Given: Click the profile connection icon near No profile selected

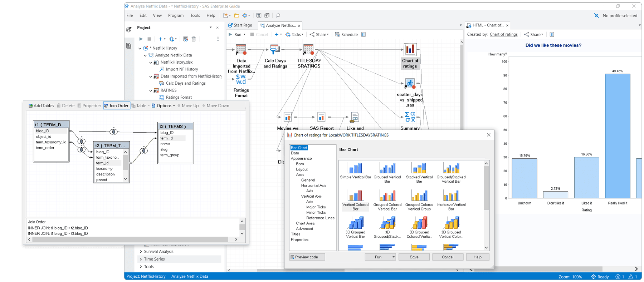Looking at the screenshot, I should pos(596,15).
